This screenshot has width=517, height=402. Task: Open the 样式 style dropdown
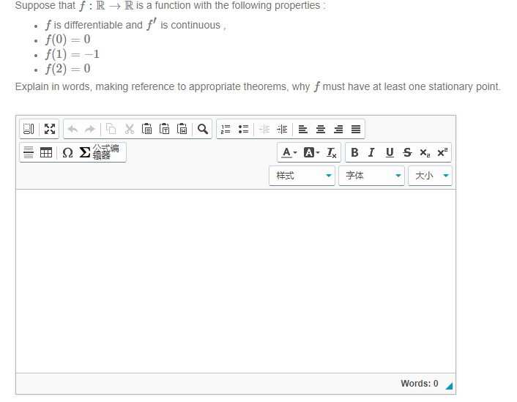coord(302,176)
